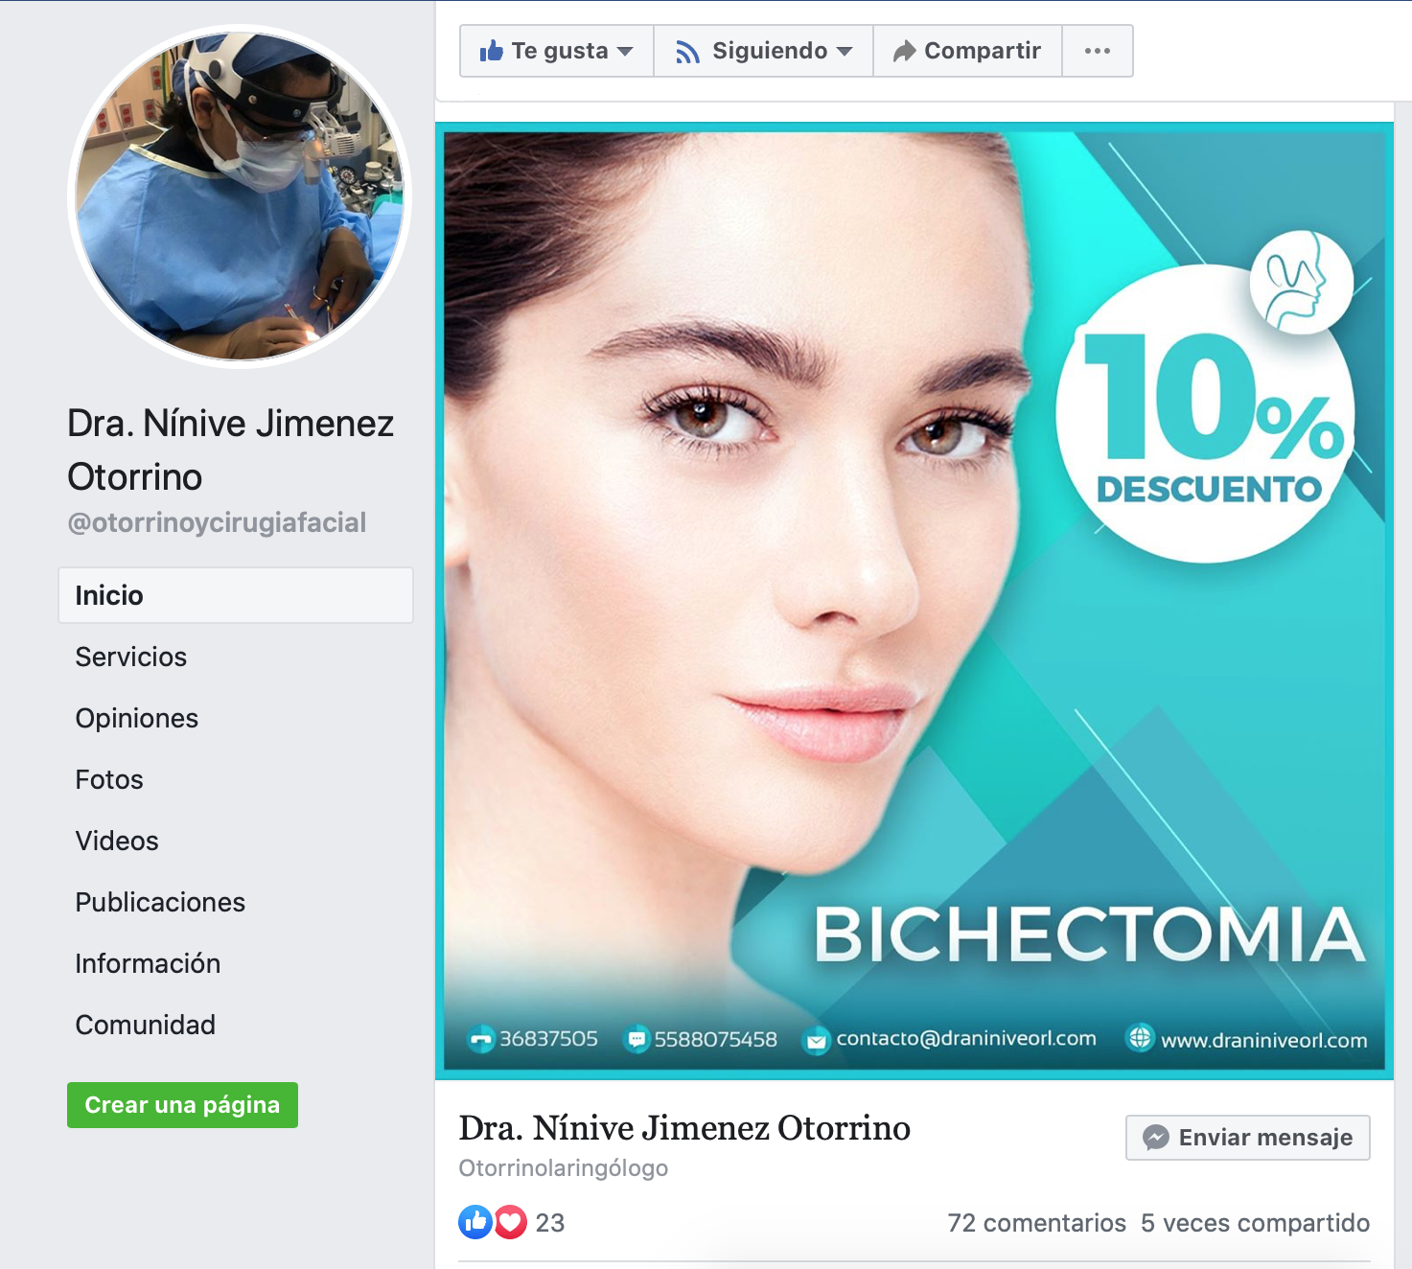Open the Servicios tab in sidebar
1412x1269 pixels.
coord(131,657)
